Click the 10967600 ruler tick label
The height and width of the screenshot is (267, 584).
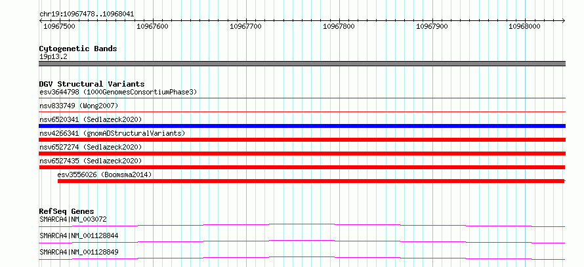click(152, 26)
